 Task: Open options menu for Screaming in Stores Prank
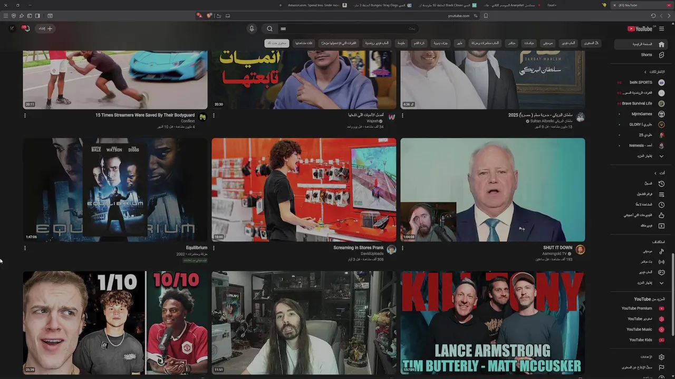pos(214,248)
